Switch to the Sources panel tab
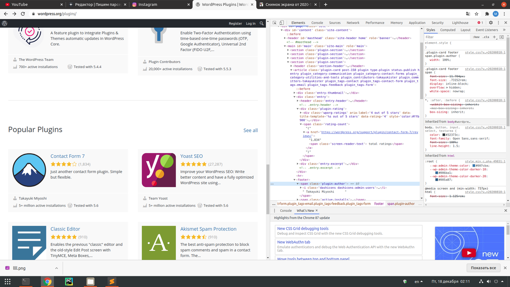This screenshot has width=510, height=287. [x=334, y=23]
